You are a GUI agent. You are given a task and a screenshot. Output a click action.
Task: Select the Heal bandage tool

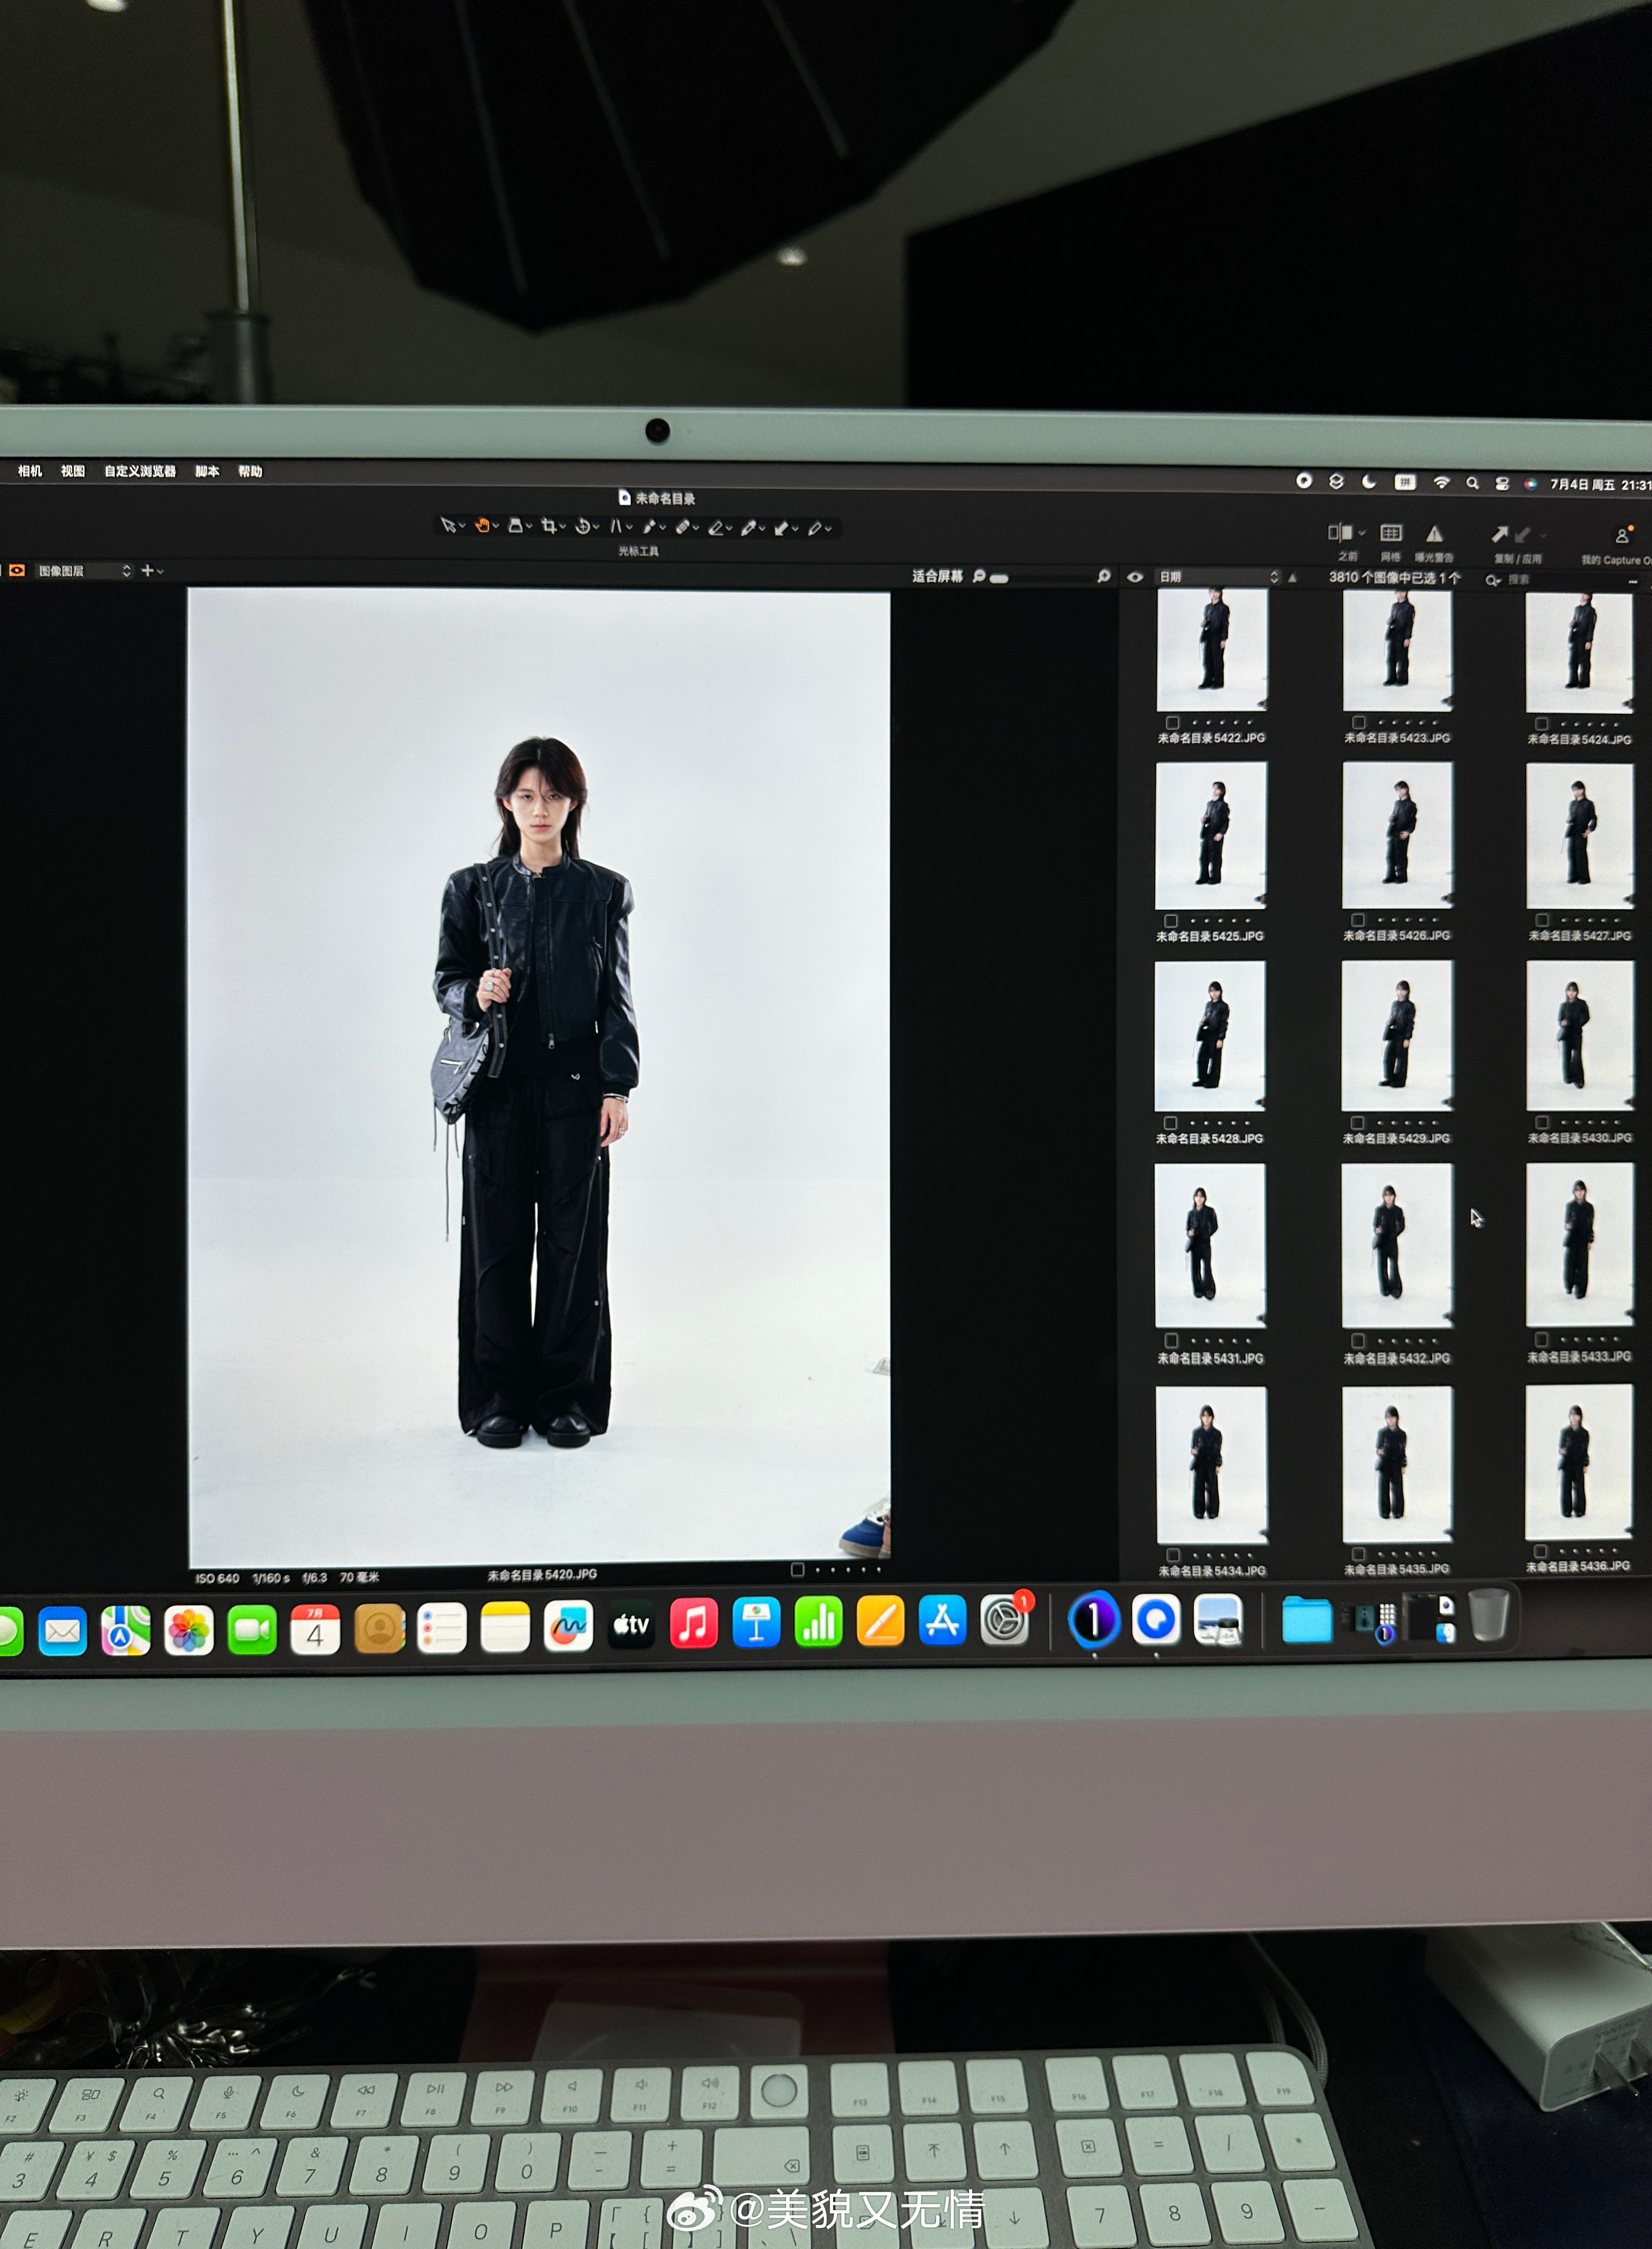point(682,527)
